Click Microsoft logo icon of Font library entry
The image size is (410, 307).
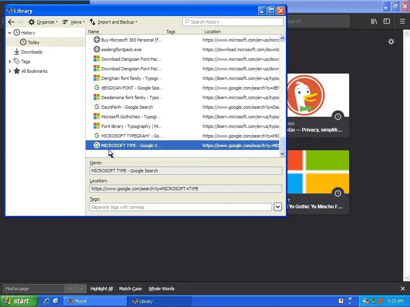(97, 126)
